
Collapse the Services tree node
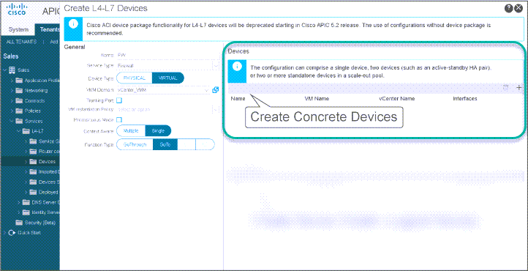pyautogui.click(x=12, y=121)
